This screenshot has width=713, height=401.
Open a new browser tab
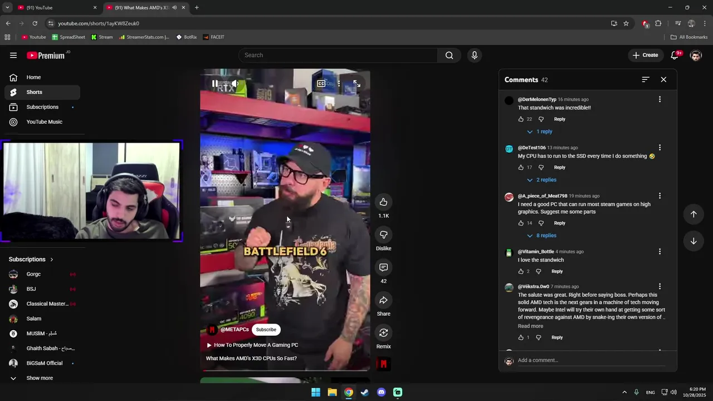tap(197, 8)
